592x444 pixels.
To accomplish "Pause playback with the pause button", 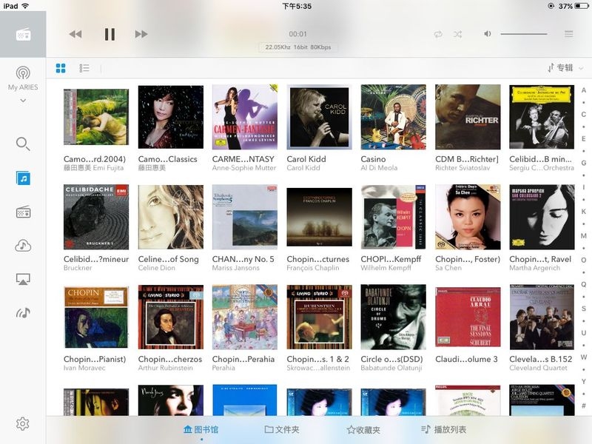I will pyautogui.click(x=110, y=34).
